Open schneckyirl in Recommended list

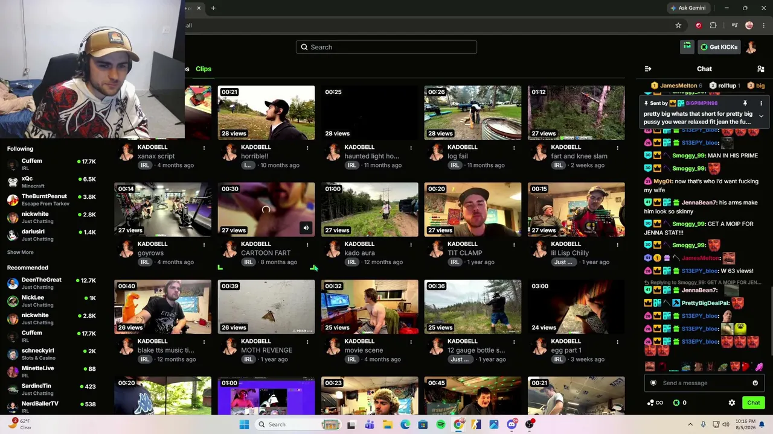pyautogui.click(x=51, y=354)
